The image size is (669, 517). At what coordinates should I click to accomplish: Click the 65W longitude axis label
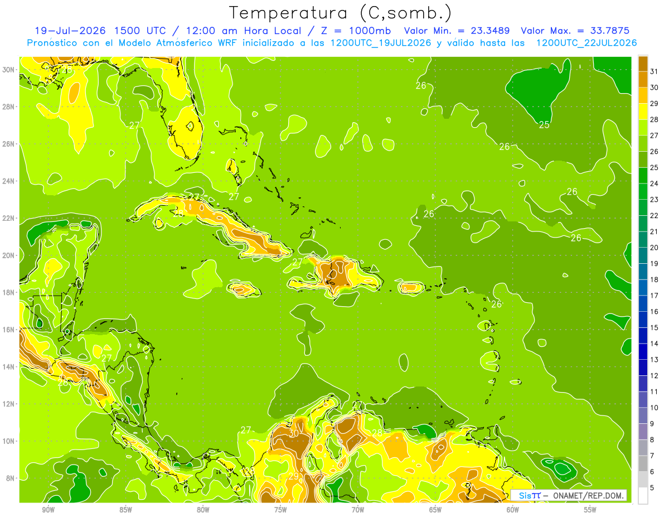coord(435,510)
